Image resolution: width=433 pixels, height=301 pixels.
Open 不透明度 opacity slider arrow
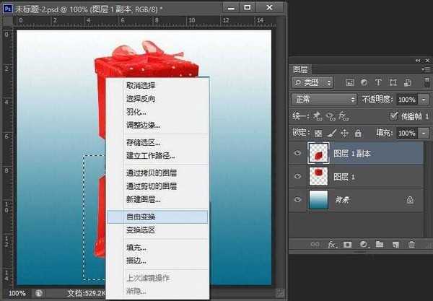click(x=424, y=100)
